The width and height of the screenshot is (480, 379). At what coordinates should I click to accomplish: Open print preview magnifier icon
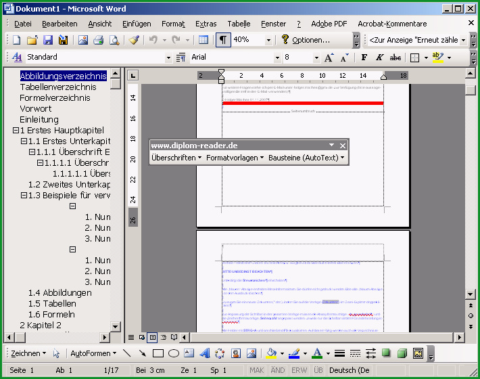pyautogui.click(x=114, y=40)
